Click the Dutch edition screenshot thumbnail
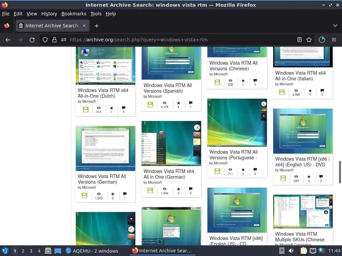The height and width of the screenshot is (256, 342). click(x=106, y=66)
